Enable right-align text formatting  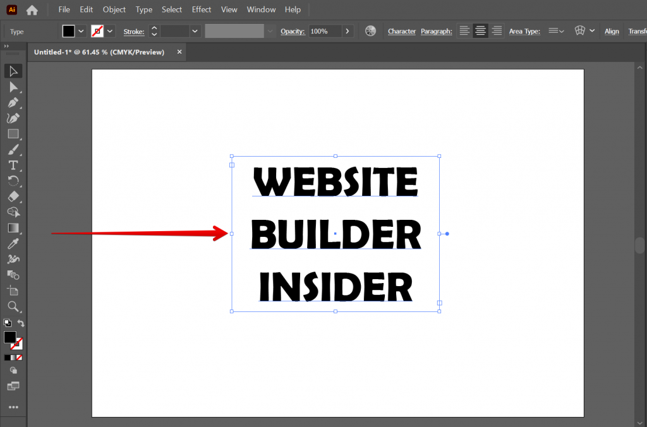coord(497,30)
